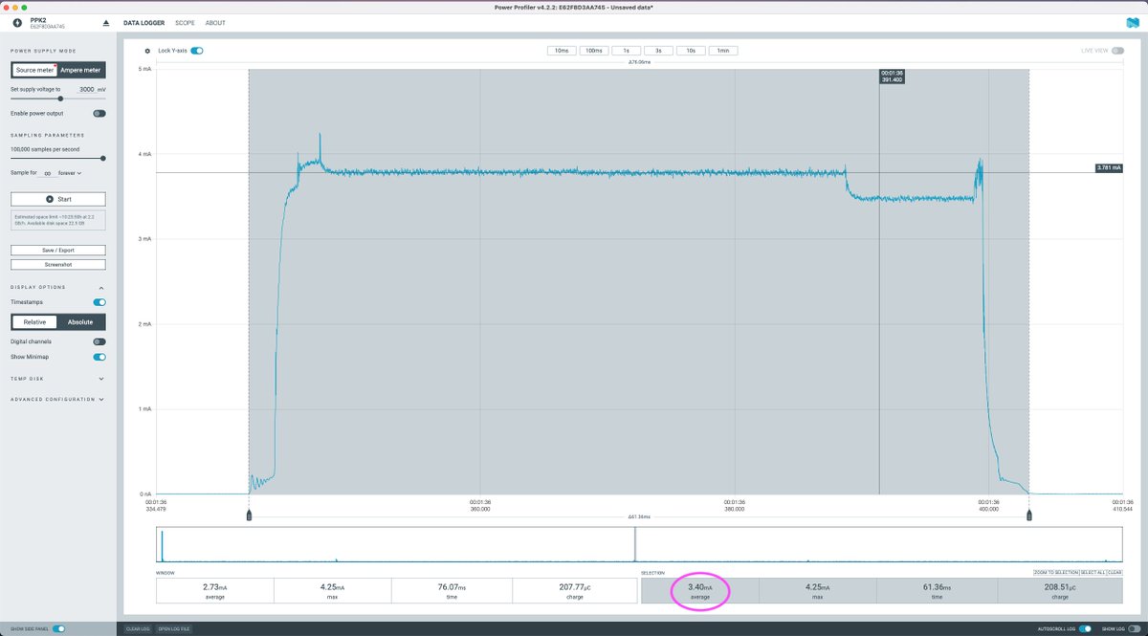The height and width of the screenshot is (636, 1148).
Task: Click the selection 208.51 µC charge value
Action: (x=1060, y=587)
